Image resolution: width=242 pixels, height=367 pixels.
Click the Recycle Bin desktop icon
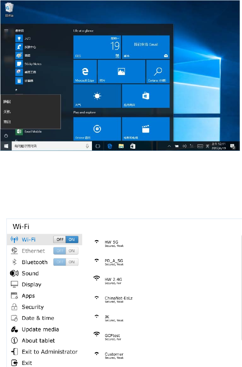(9, 9)
